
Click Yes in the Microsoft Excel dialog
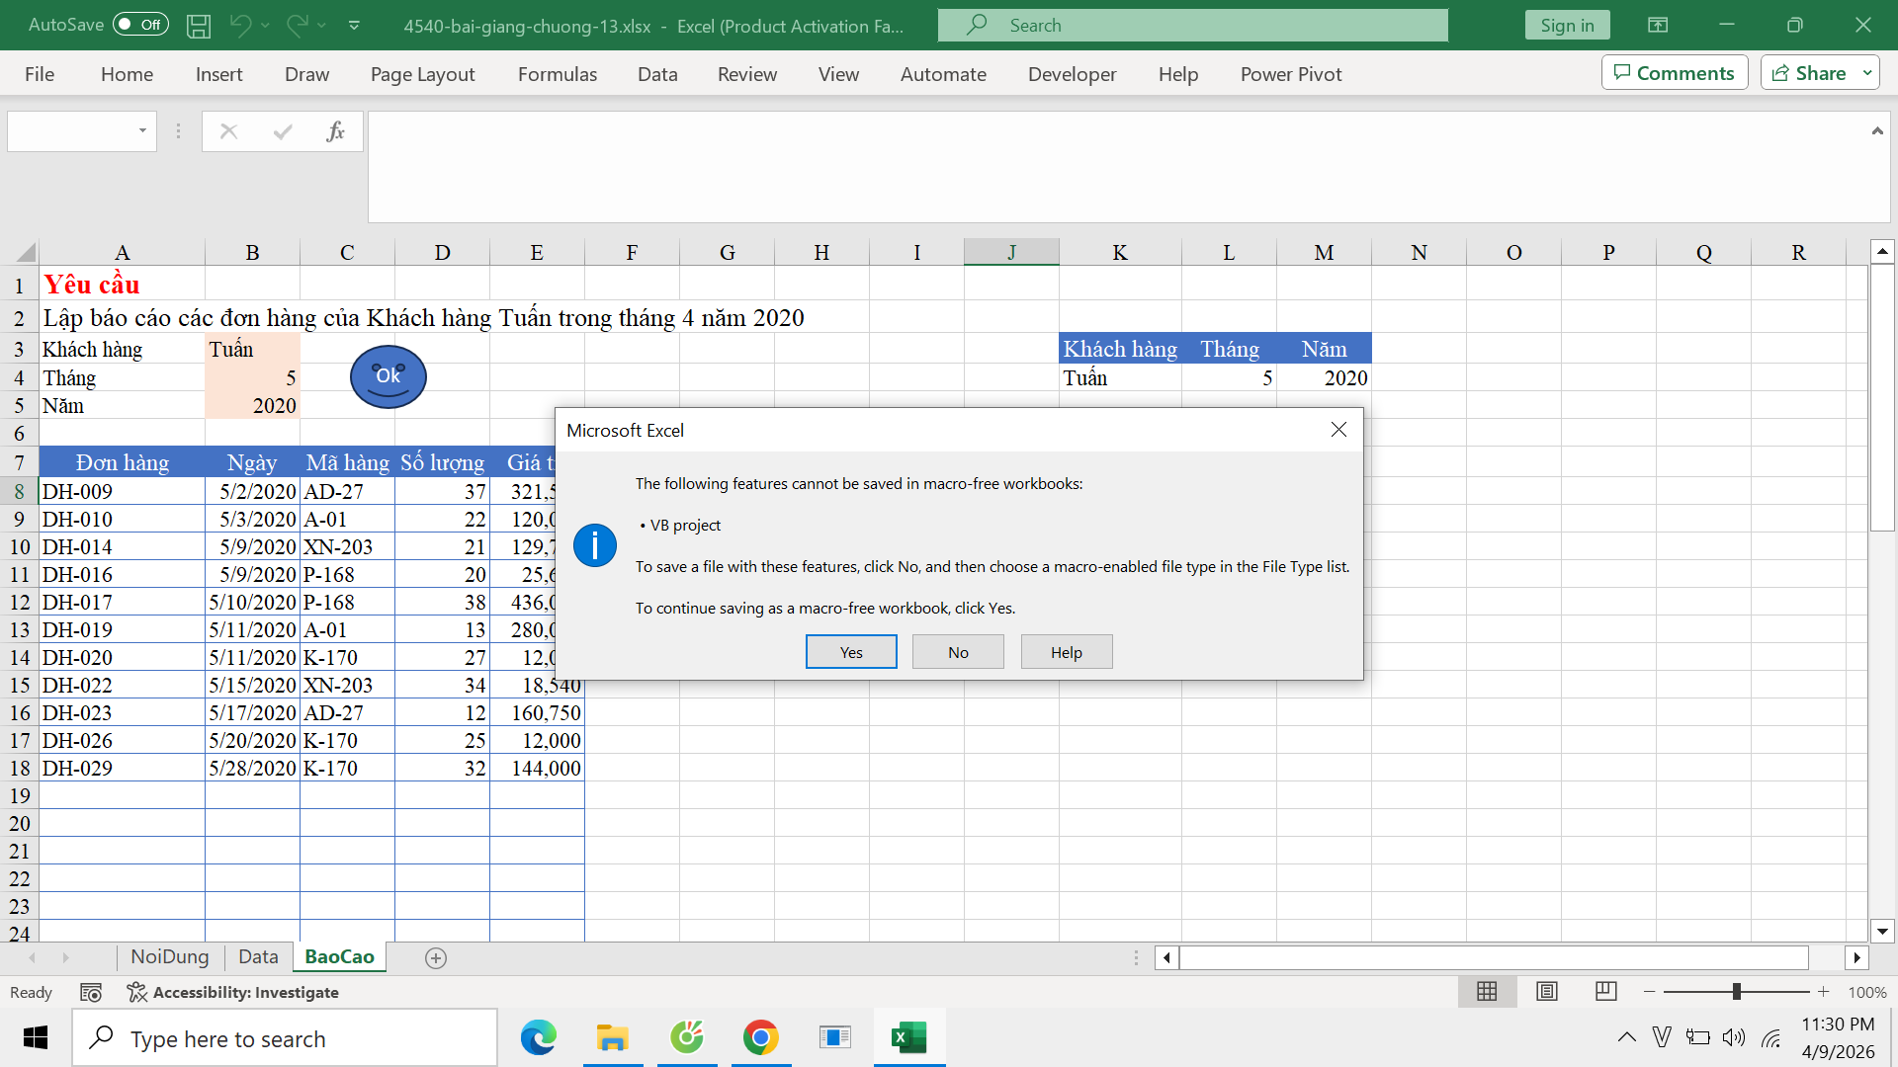coord(851,652)
